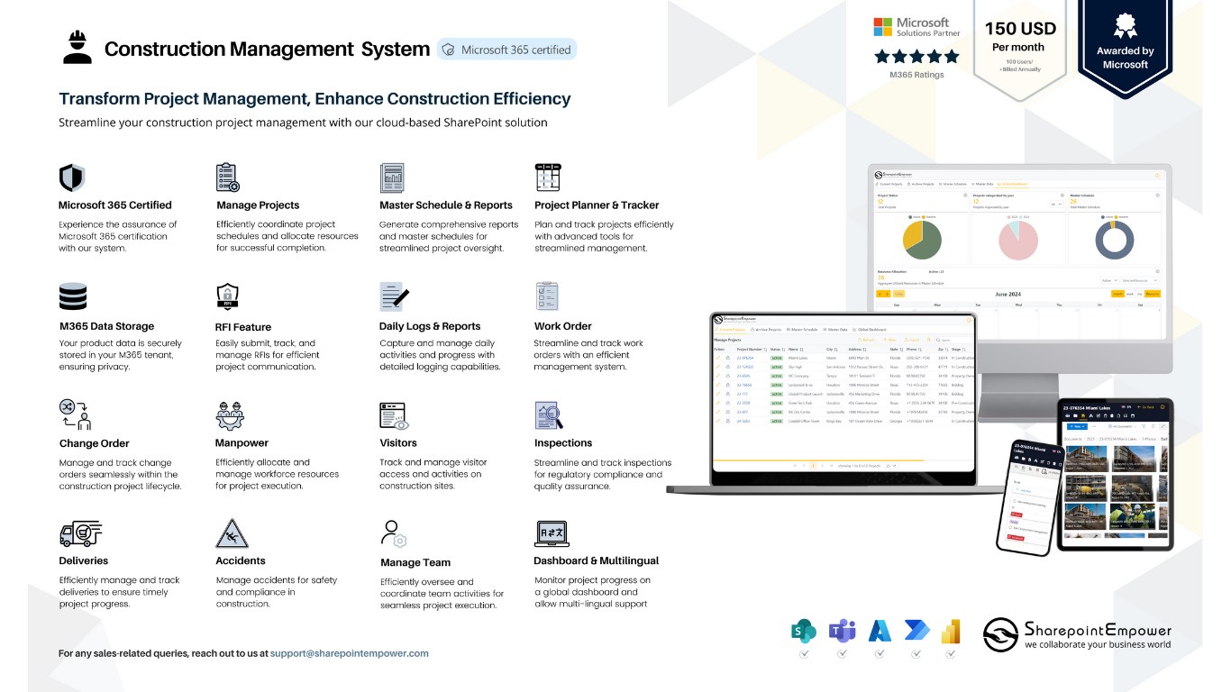The width and height of the screenshot is (1231, 692).
Task: Click checkmark under Teams icon
Action: pos(842,654)
